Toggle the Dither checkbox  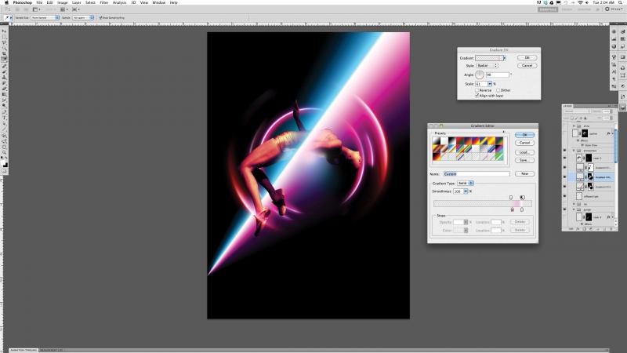point(497,90)
